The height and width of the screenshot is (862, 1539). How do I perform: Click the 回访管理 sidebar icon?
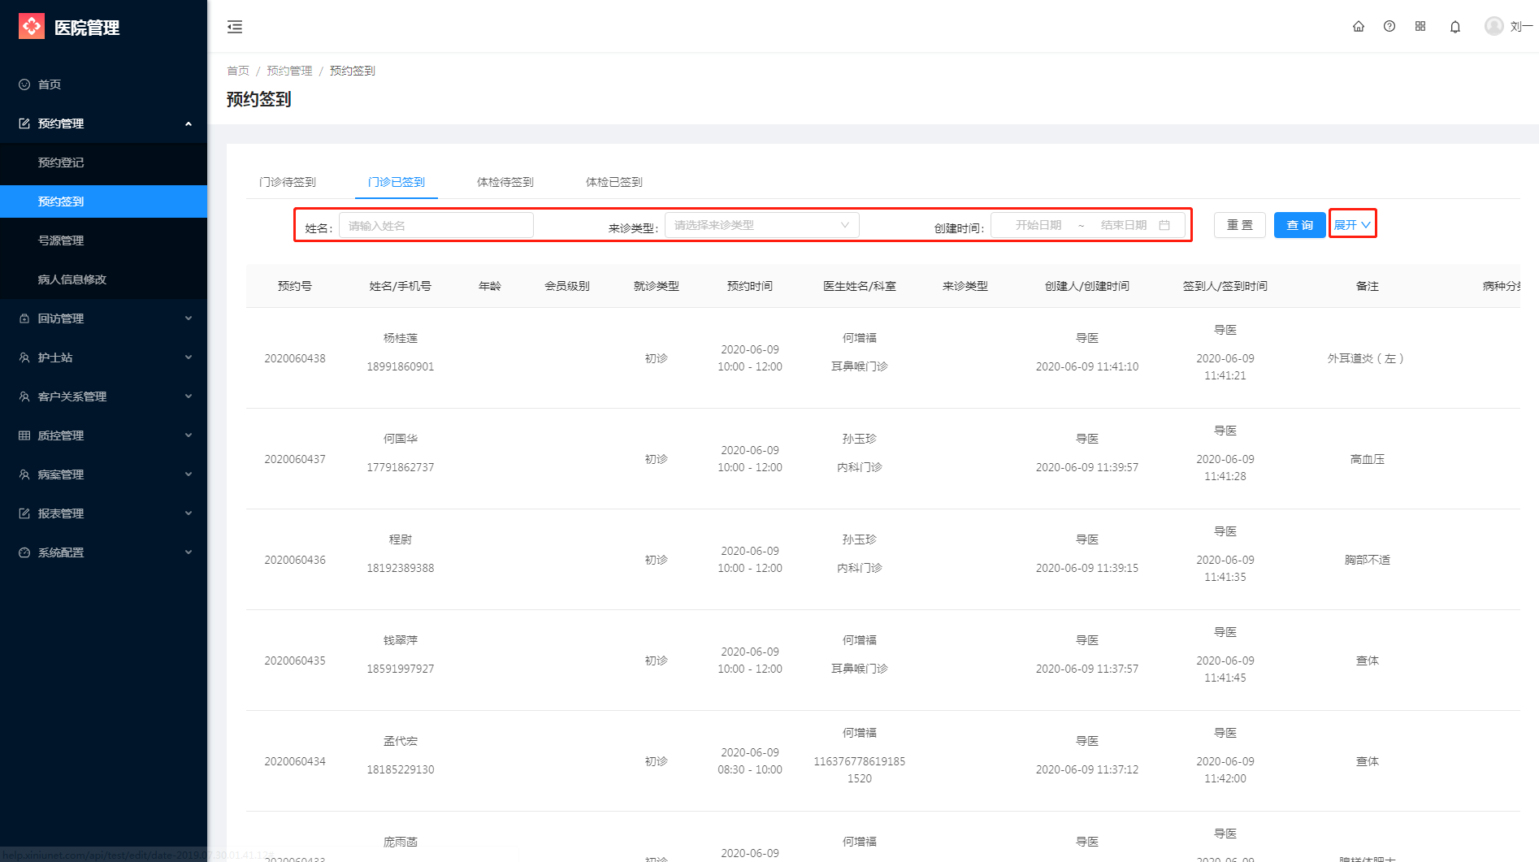coord(24,318)
